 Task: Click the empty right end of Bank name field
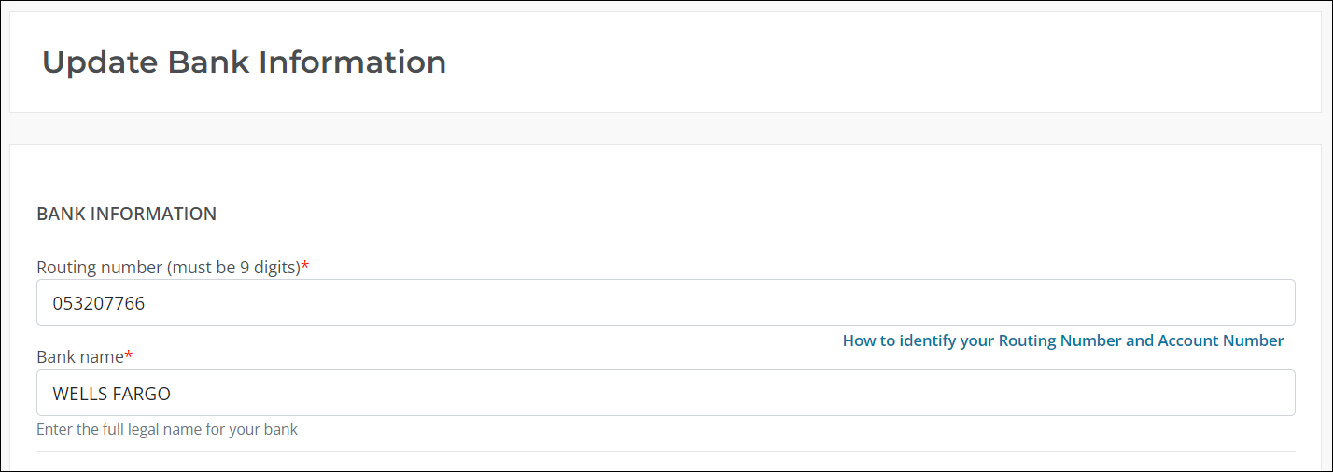coord(1214,394)
